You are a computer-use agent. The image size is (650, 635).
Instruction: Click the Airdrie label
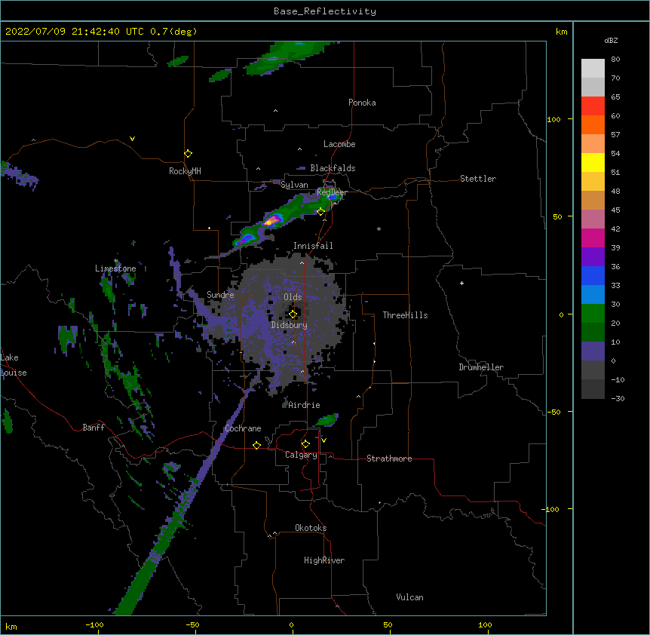point(304,405)
